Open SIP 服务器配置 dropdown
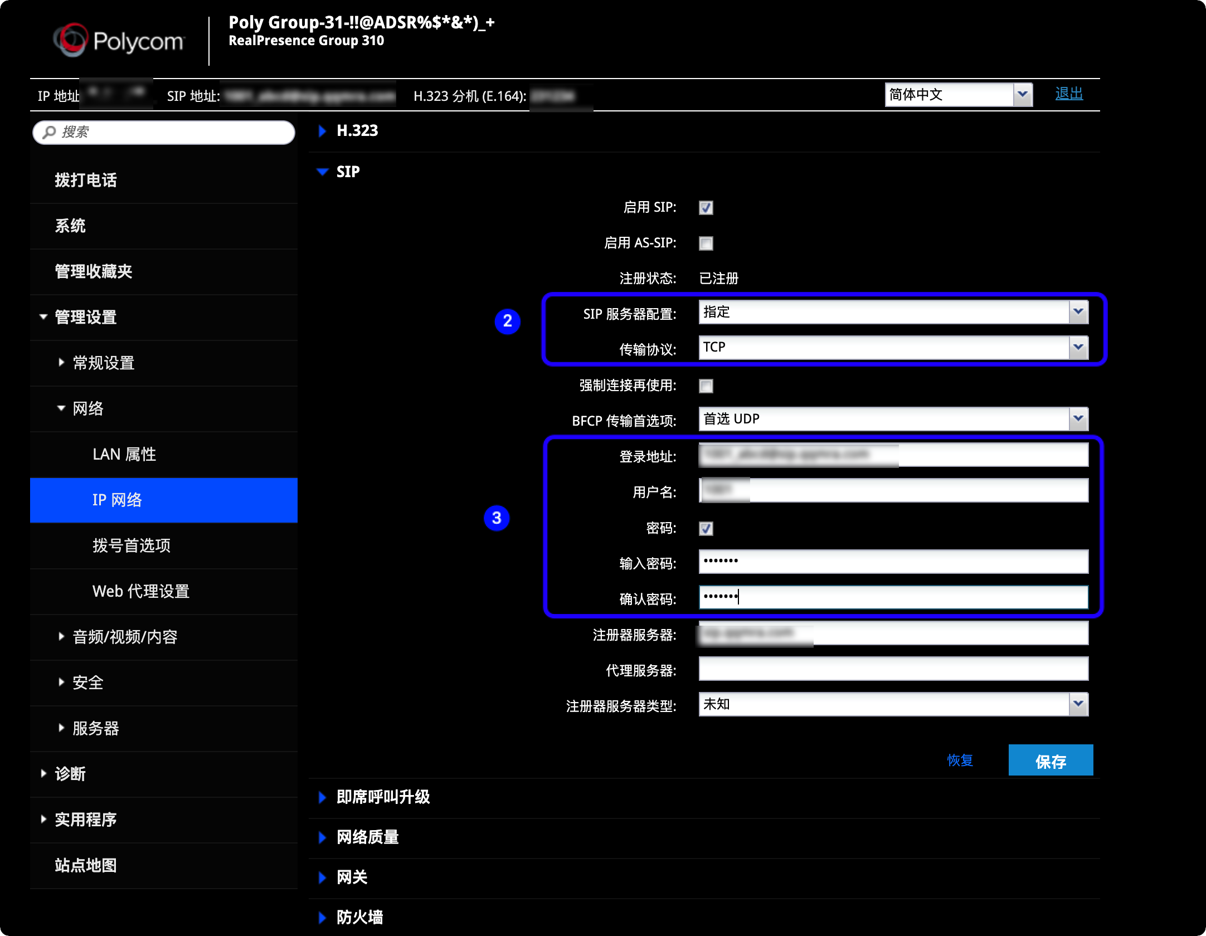This screenshot has width=1206, height=936. (893, 312)
